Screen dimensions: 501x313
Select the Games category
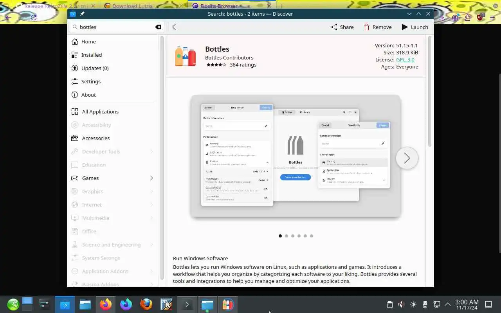click(x=113, y=178)
